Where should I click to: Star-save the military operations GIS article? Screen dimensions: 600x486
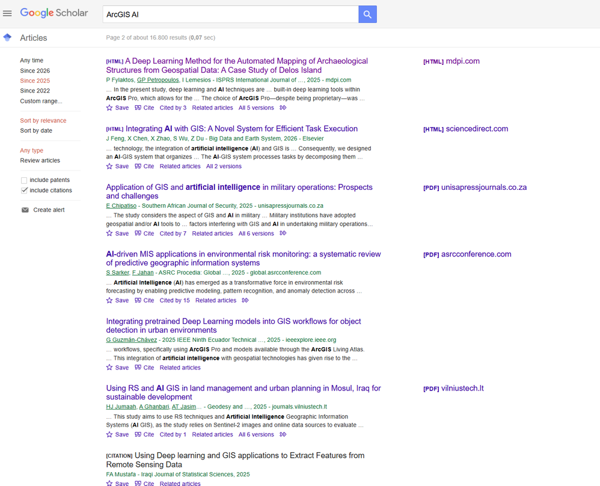point(109,234)
